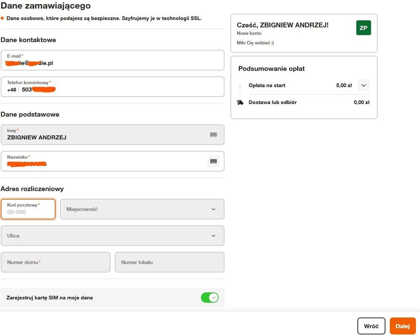Click the green ZP avatar badge
Viewport: 420px width, 336px height.
tap(364, 28)
